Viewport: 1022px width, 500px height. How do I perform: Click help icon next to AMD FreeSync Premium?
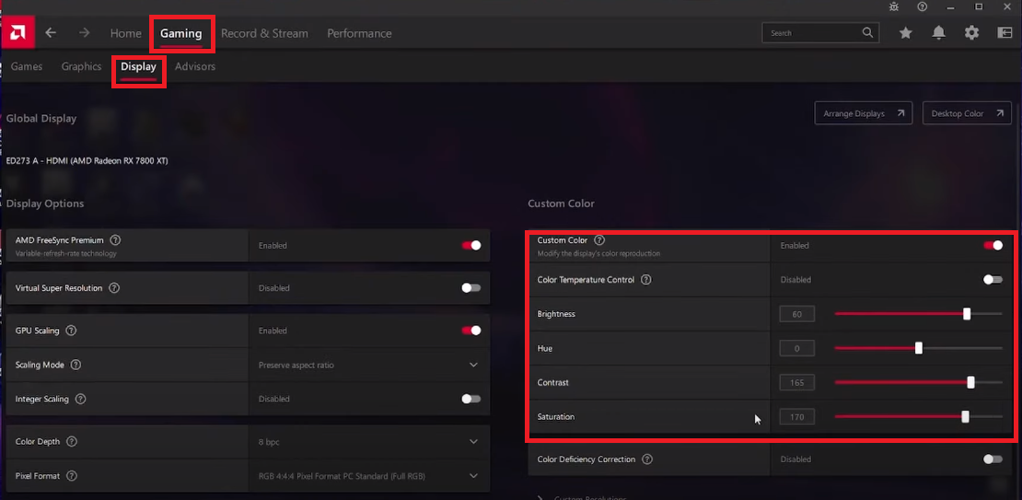[115, 239]
